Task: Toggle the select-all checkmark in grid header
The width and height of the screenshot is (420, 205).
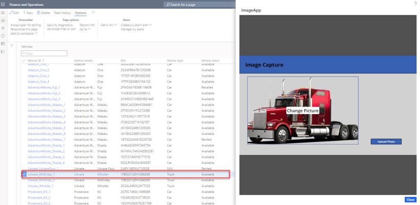Action: click(x=24, y=61)
